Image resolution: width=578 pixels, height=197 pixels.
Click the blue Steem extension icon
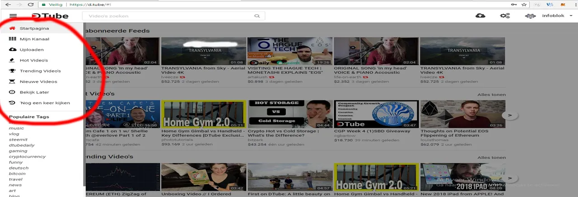550,4
